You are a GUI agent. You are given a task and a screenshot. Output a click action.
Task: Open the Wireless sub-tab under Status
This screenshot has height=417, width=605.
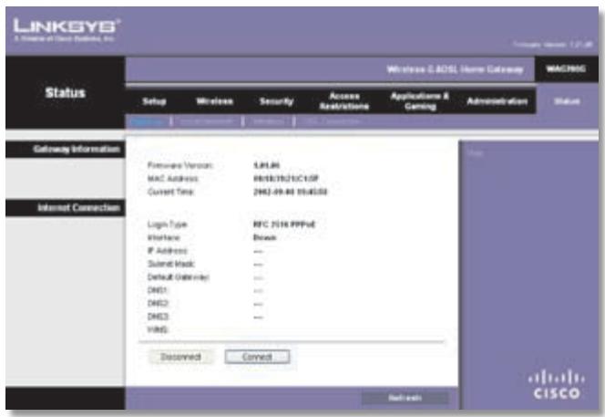(x=268, y=121)
